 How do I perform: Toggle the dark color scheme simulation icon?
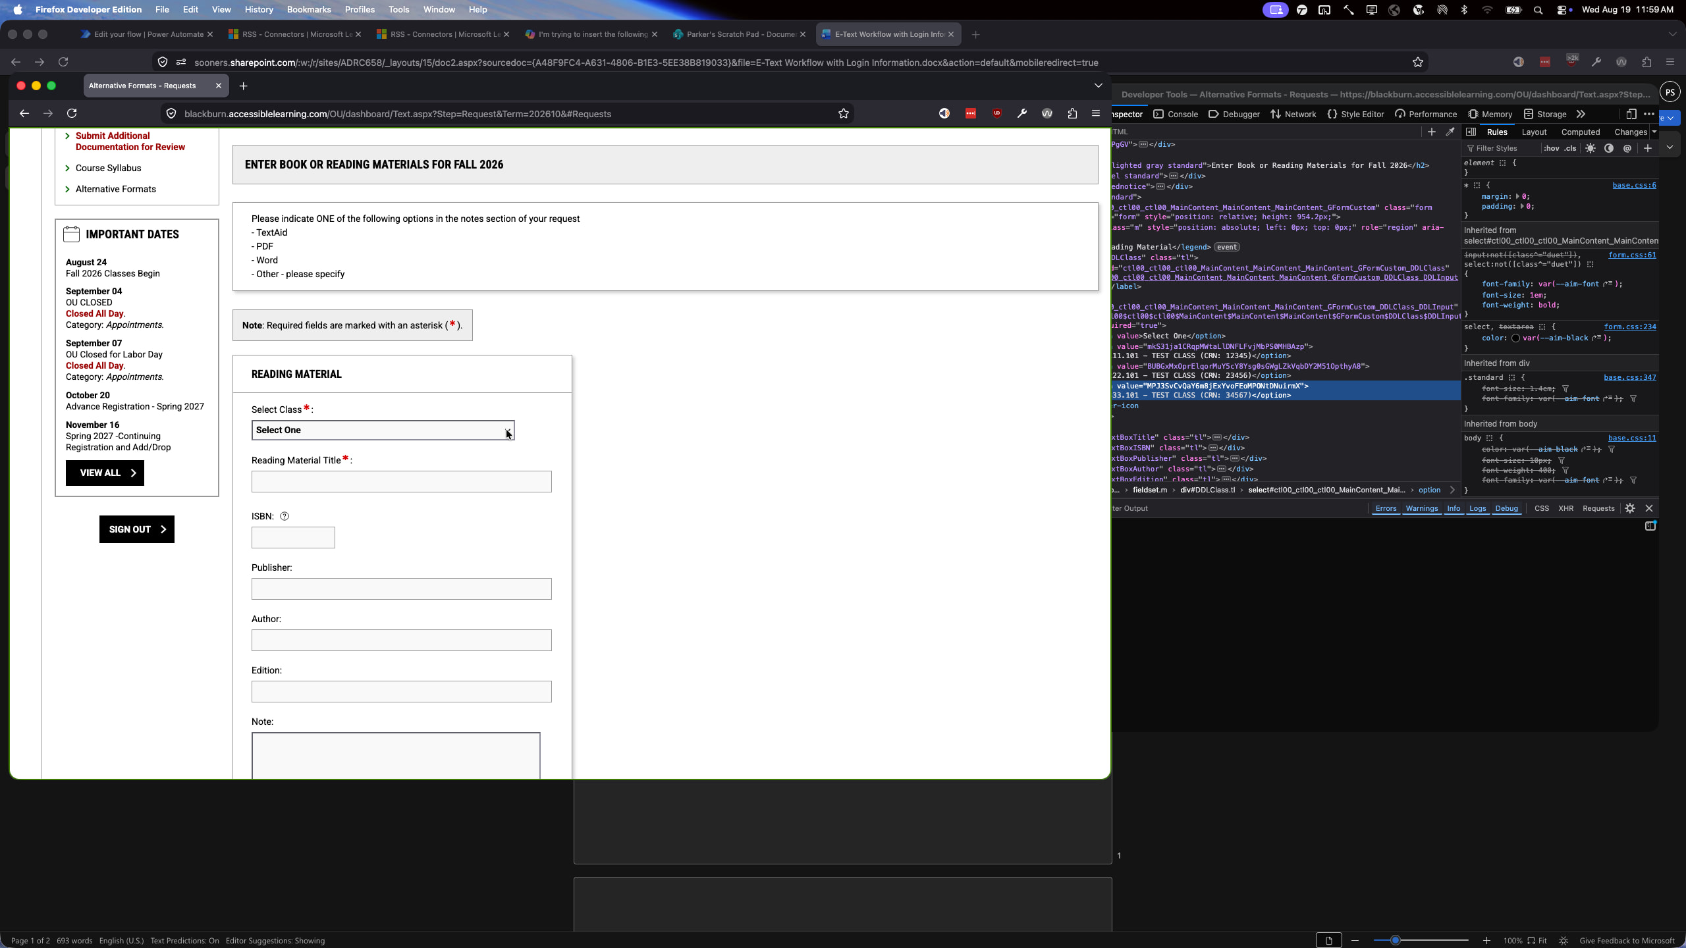1609,148
